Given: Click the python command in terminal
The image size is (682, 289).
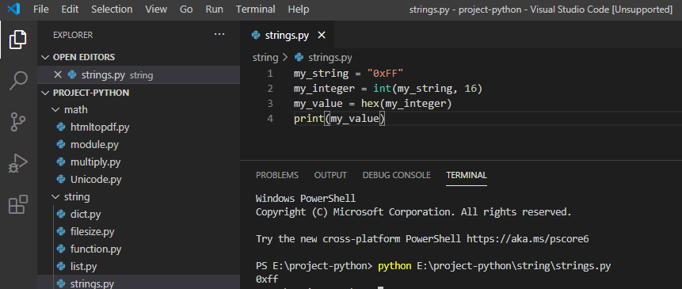Looking at the screenshot, I should 394,265.
